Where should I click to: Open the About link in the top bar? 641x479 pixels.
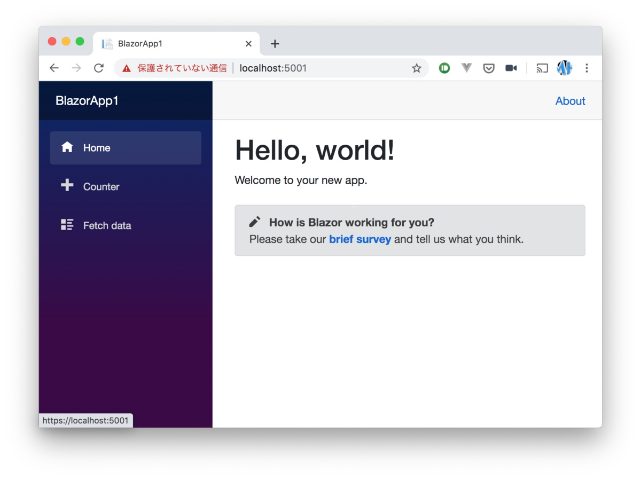coord(570,101)
